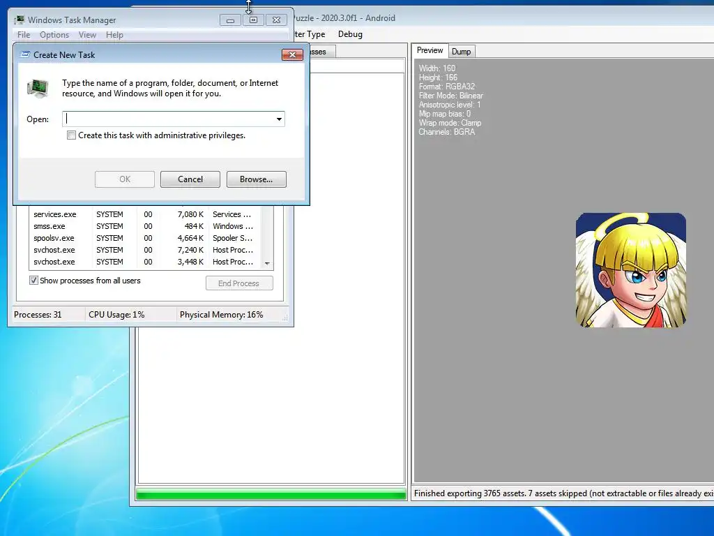Click the Filter Mode: Bilinear info line

click(x=451, y=95)
